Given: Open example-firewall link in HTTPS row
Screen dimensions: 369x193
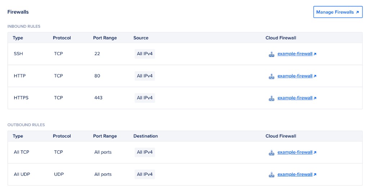Looking at the screenshot, I should coord(297,98).
